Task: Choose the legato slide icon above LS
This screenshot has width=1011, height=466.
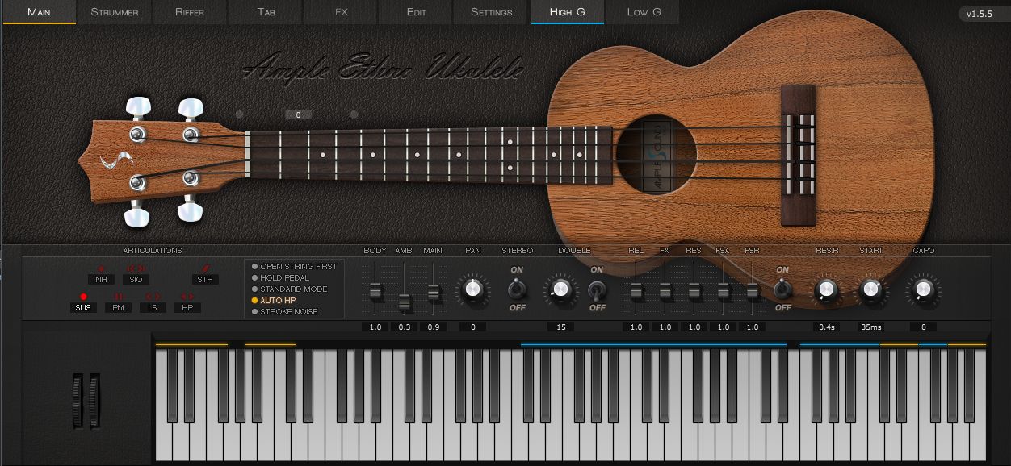Action: [153, 297]
